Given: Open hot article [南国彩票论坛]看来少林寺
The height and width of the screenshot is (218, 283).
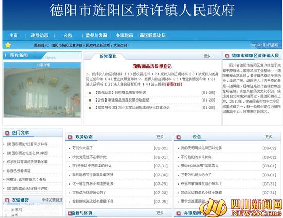Looking at the screenshot, I should click(27, 144).
